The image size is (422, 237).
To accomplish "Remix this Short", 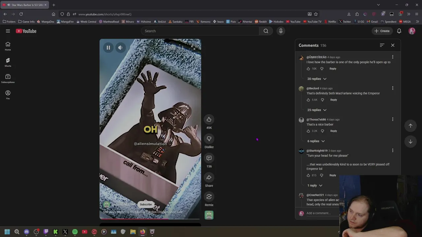I will [209, 197].
